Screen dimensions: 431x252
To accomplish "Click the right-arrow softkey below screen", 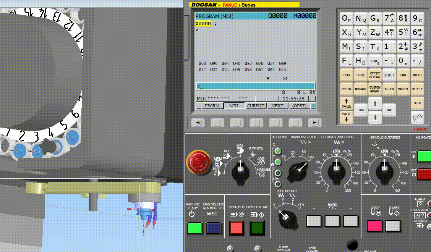I will pos(314,123).
